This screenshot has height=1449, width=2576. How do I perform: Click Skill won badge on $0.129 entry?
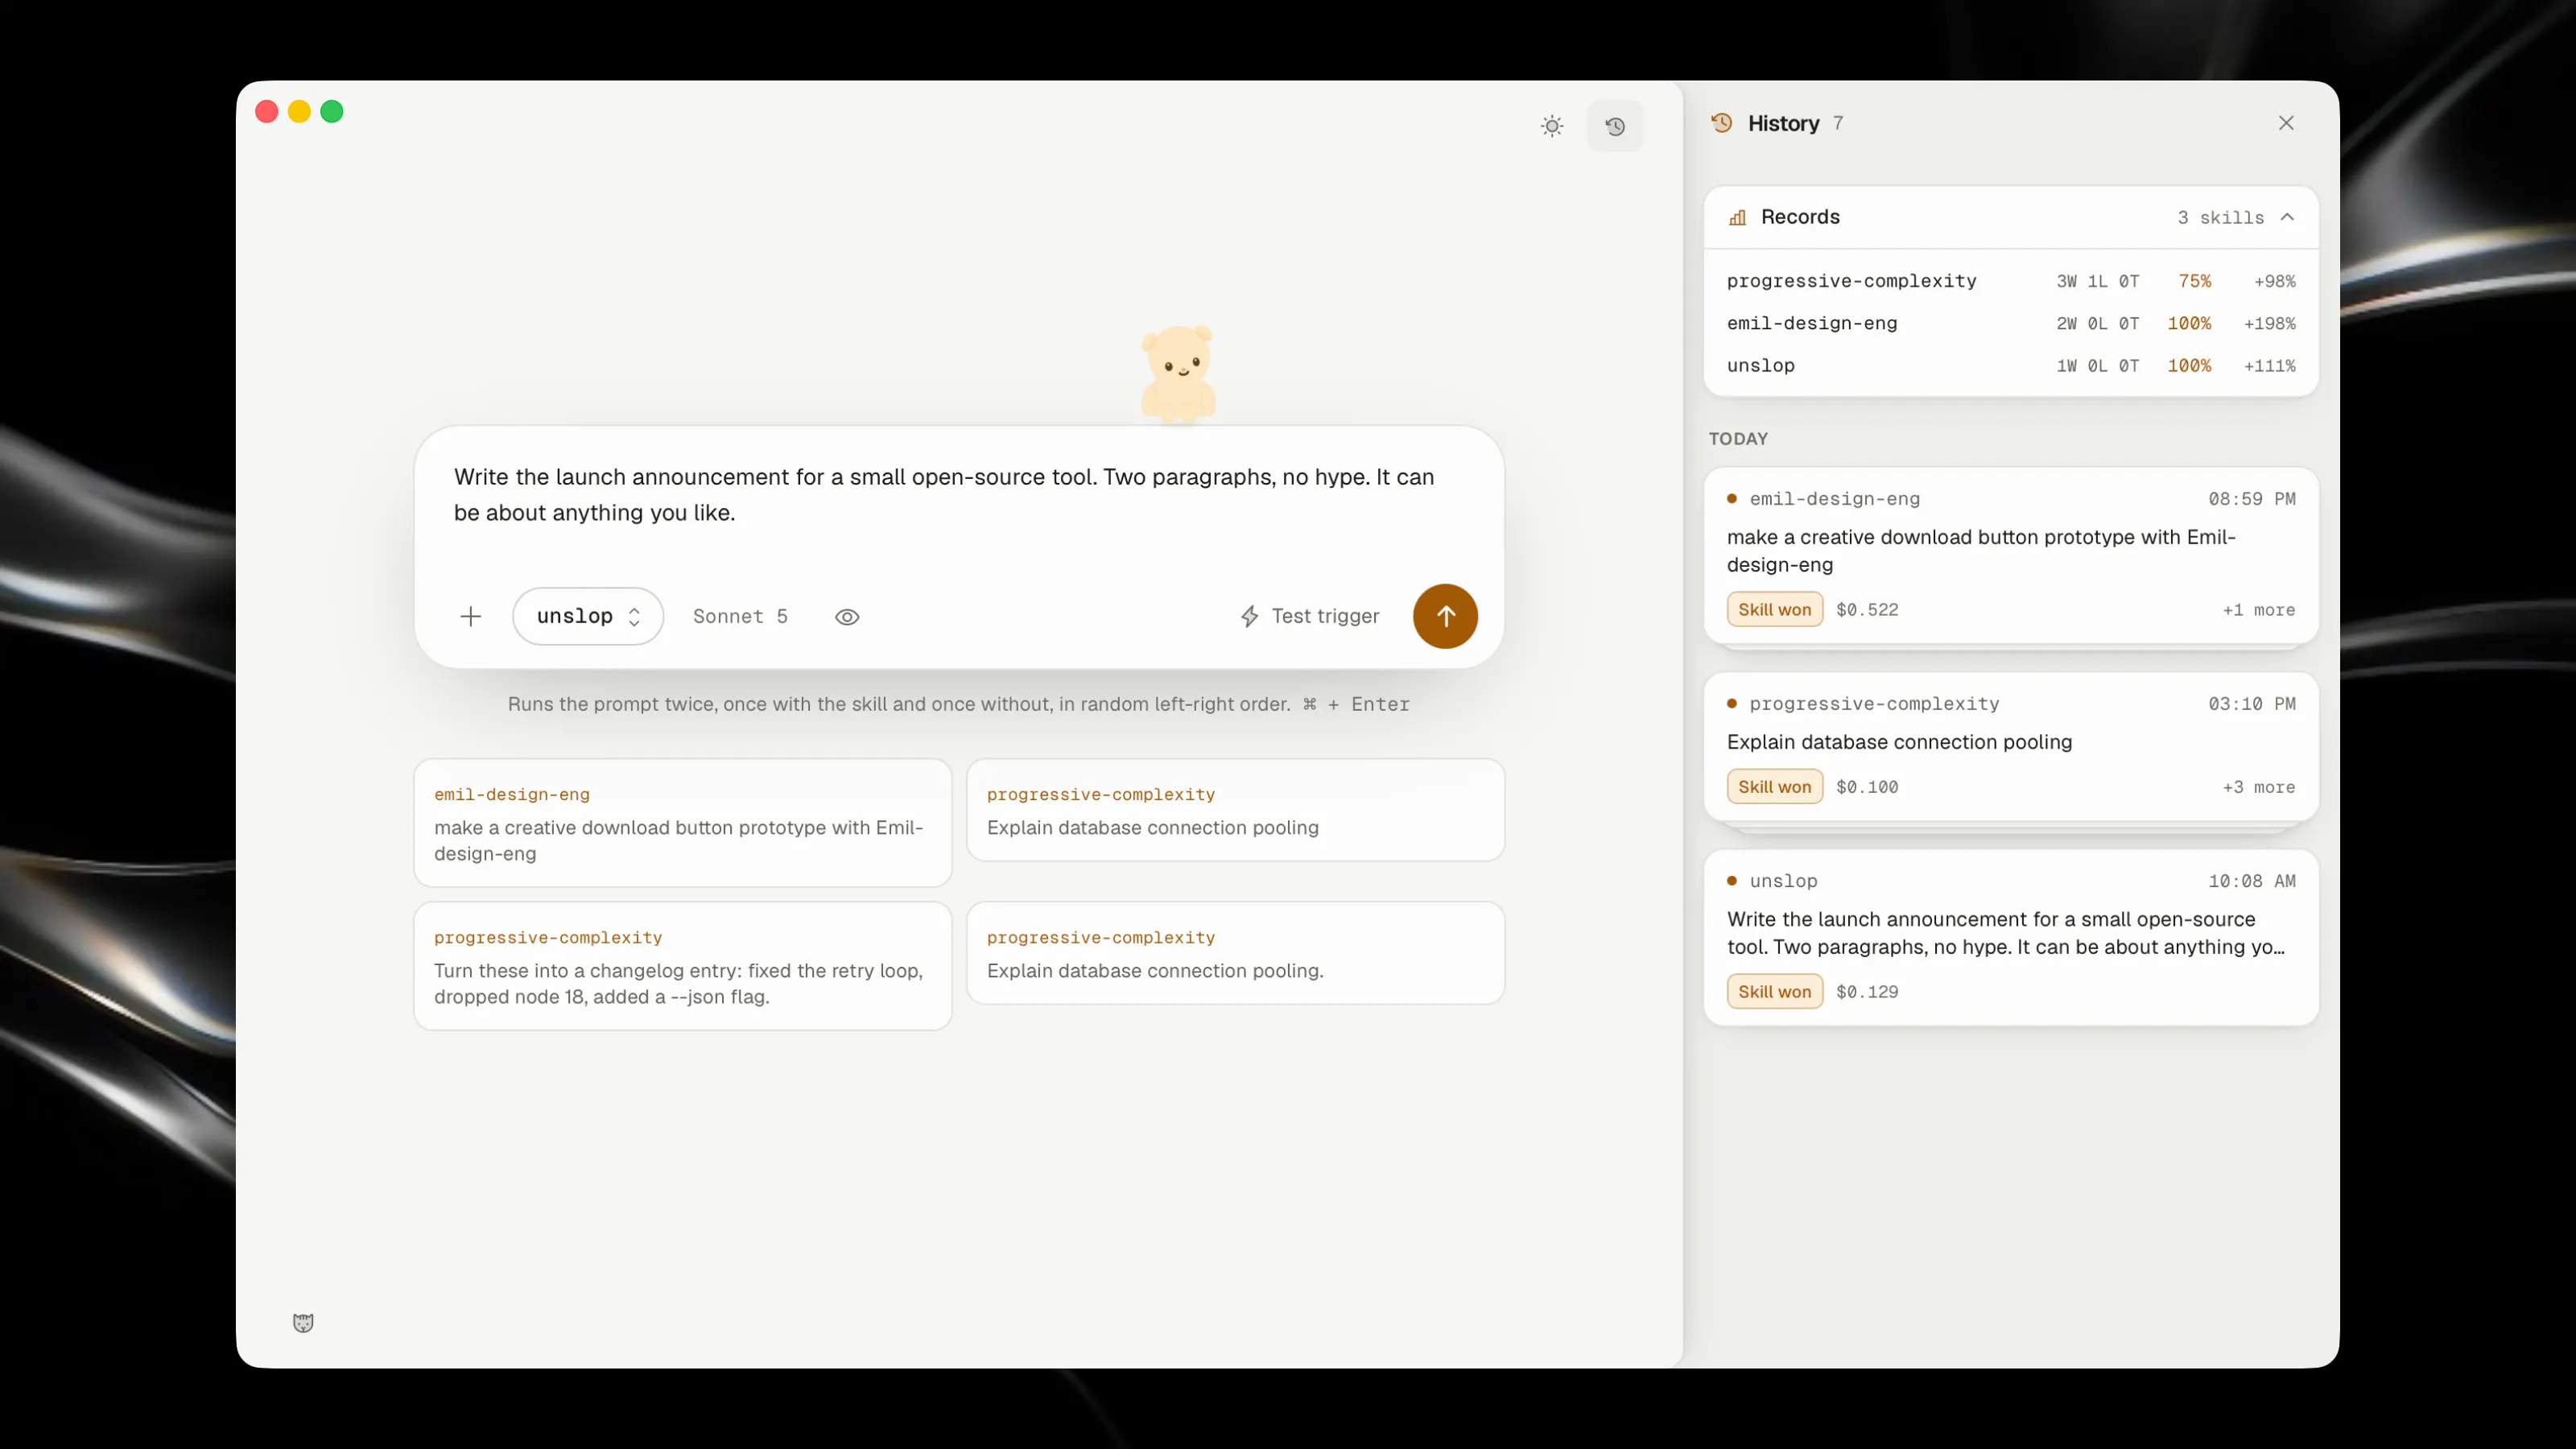tap(1774, 992)
